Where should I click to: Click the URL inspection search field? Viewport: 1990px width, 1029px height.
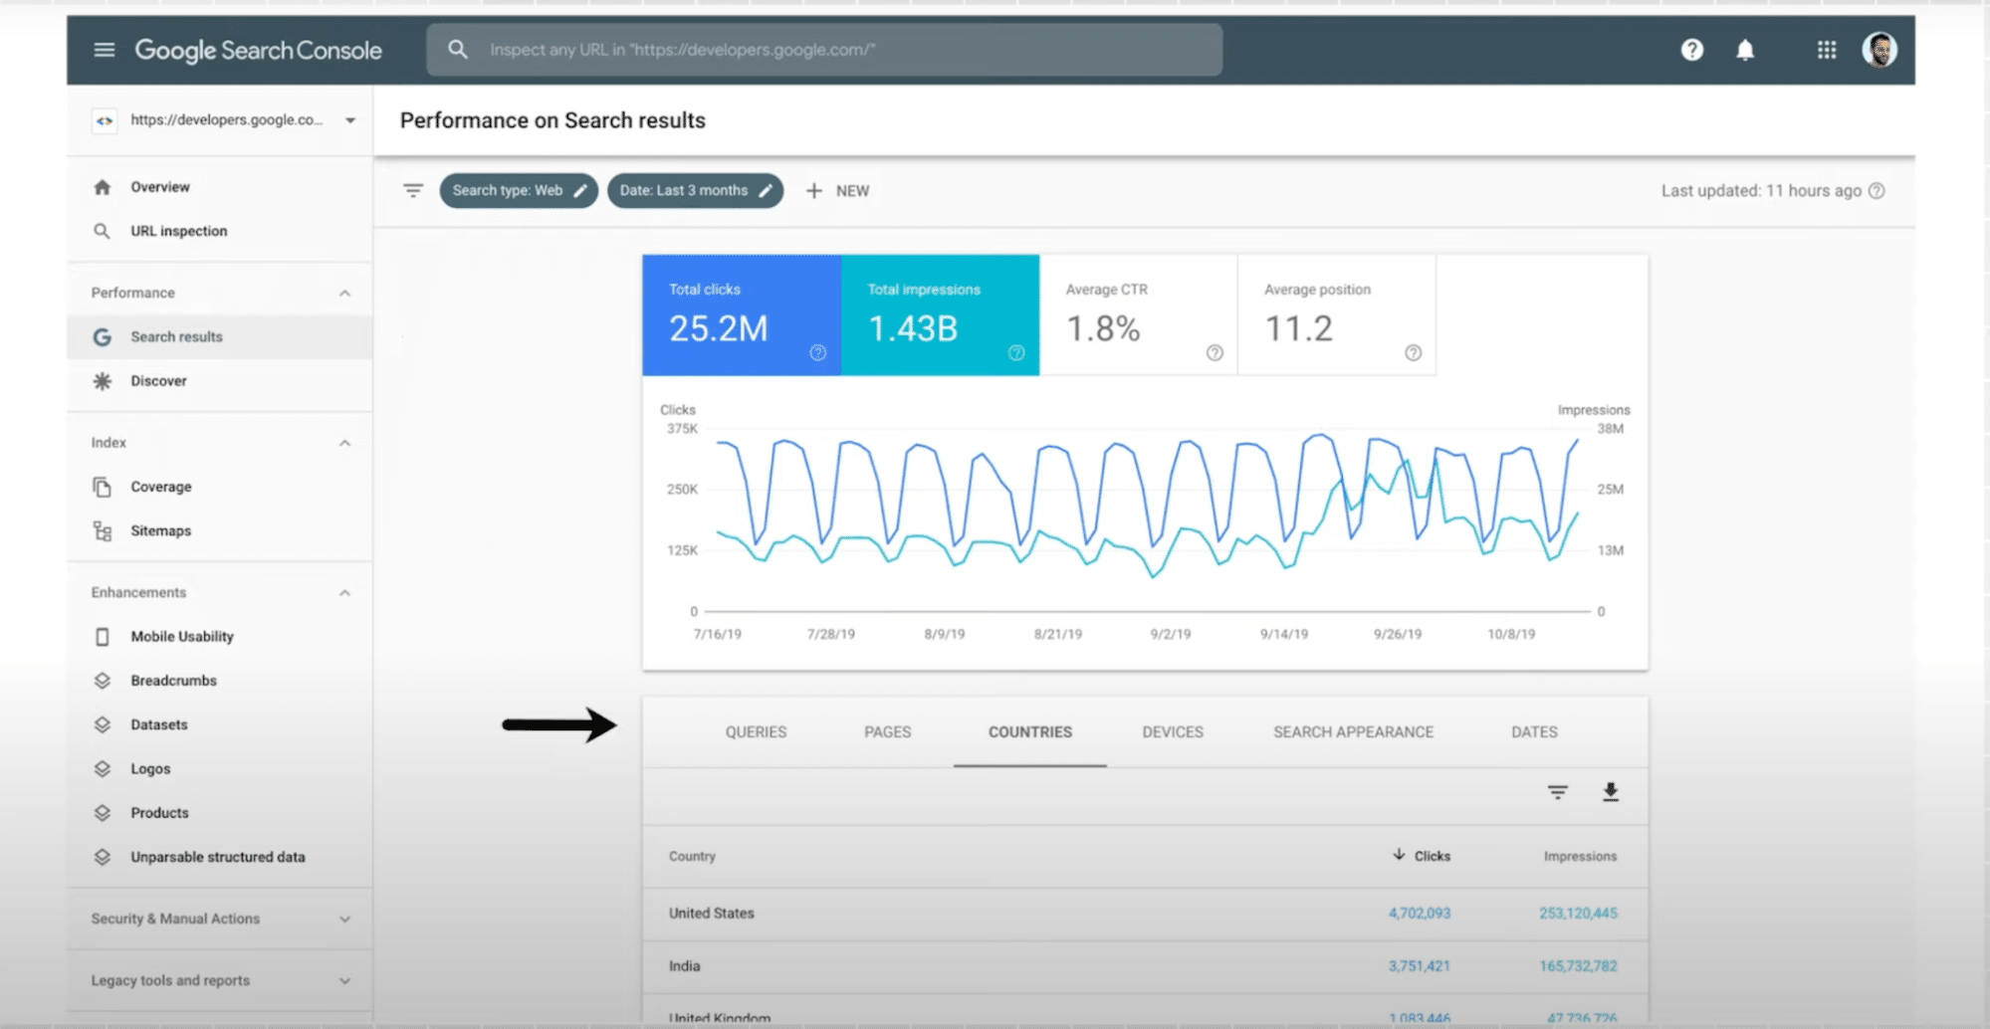(823, 50)
